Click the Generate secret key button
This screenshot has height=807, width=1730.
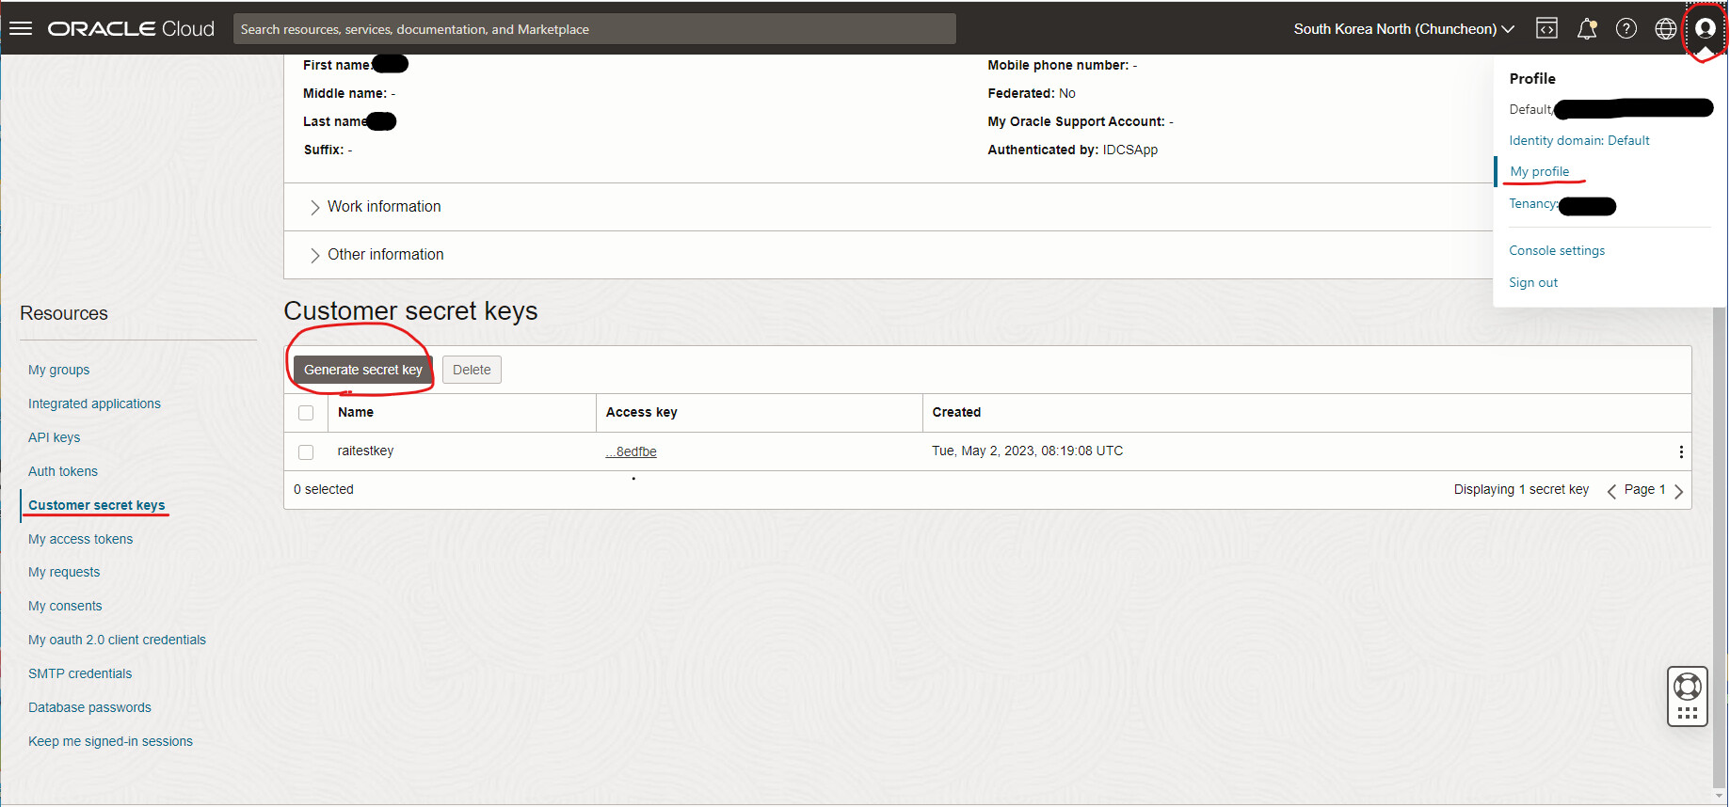[362, 370]
